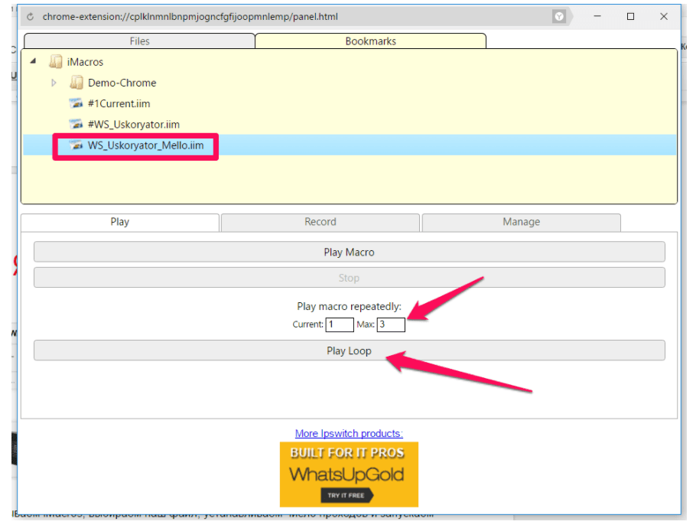Select the #WS_Uskoryator.iim macro entry
Image resolution: width=696 pixels, height=528 pixels.
pos(134,124)
